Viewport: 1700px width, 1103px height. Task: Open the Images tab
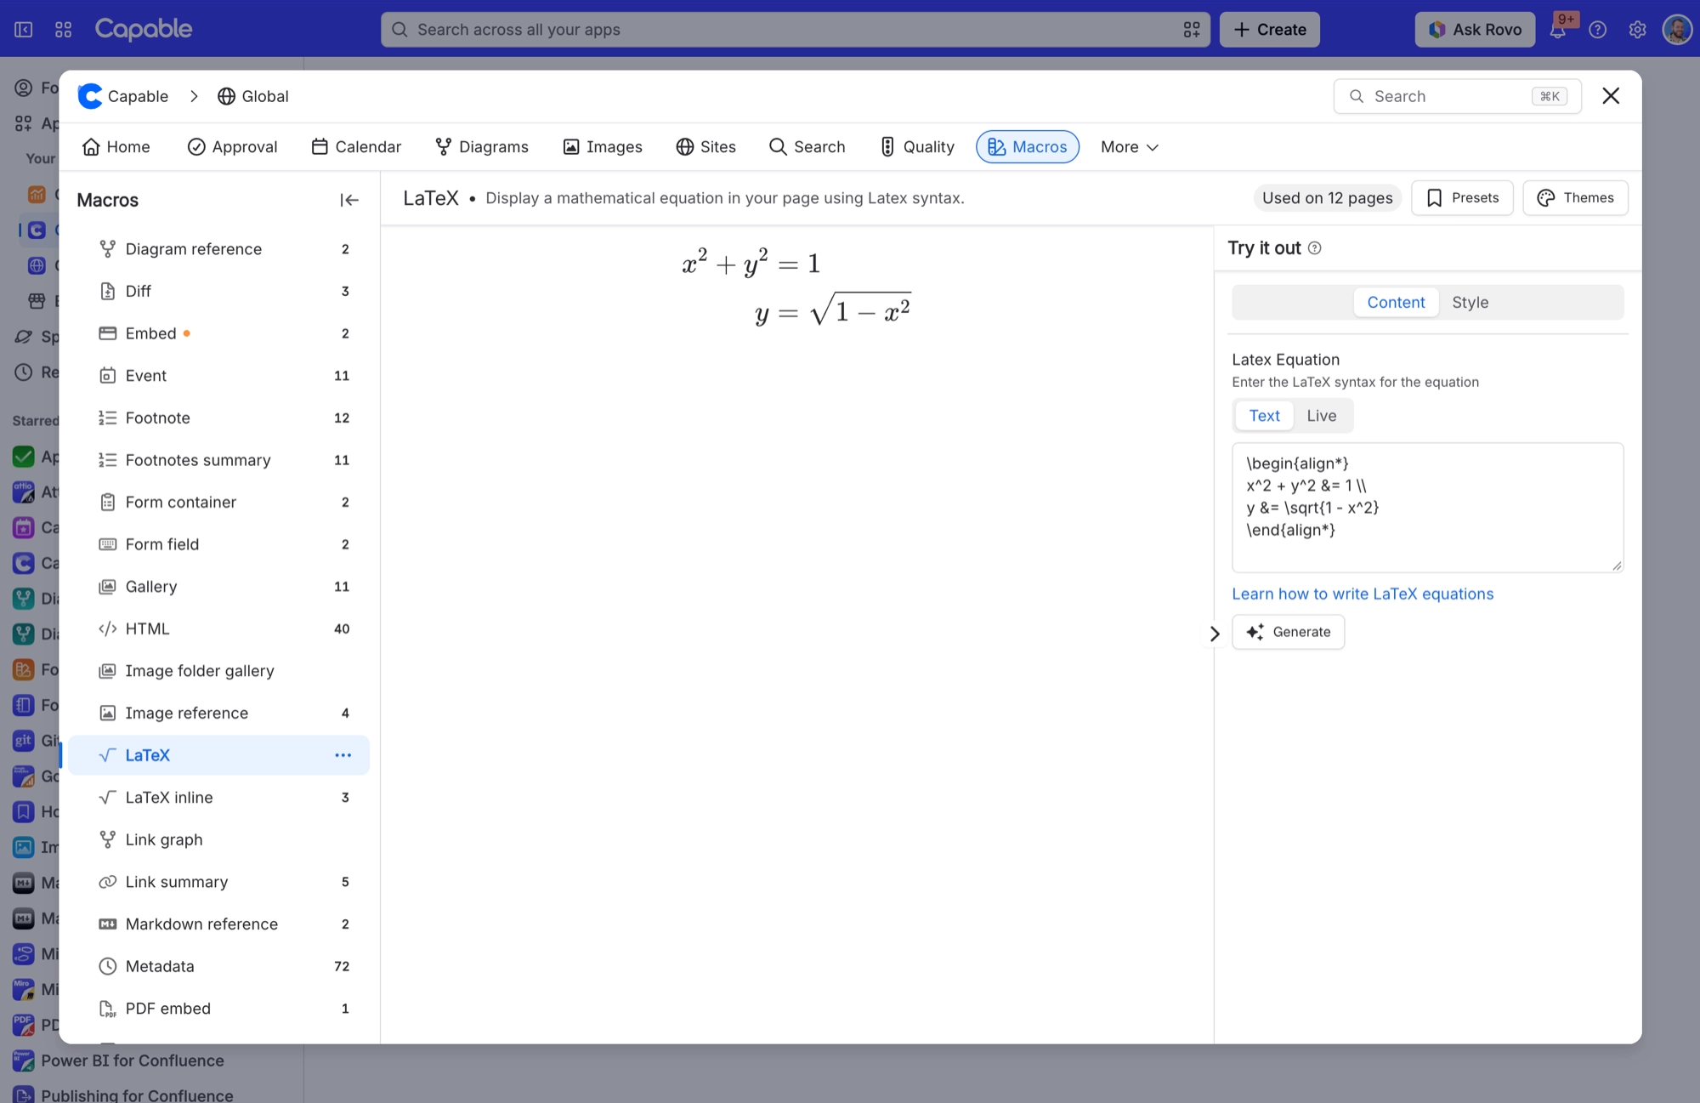click(603, 147)
